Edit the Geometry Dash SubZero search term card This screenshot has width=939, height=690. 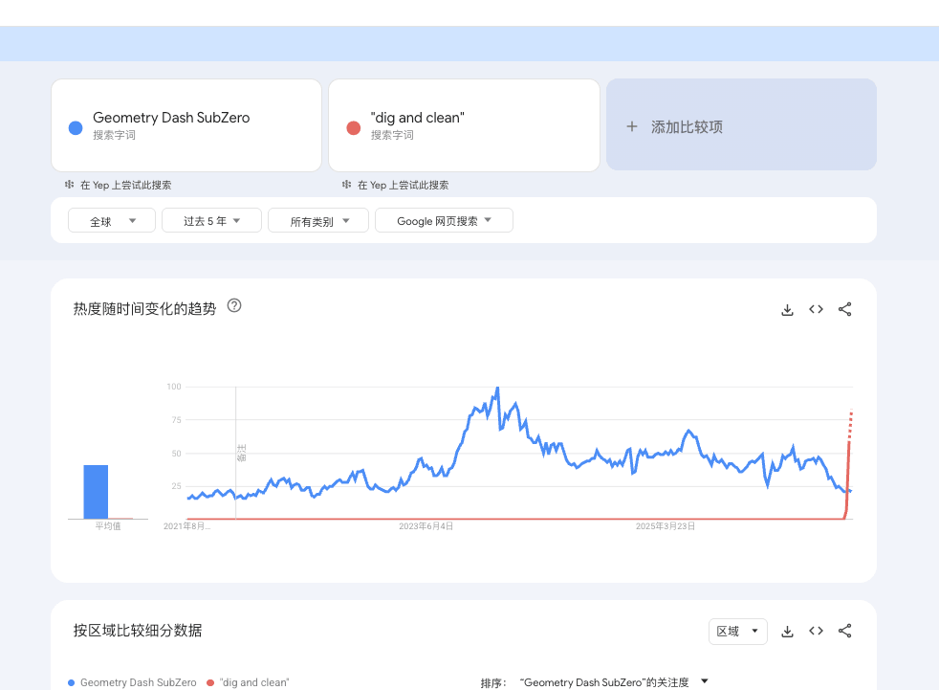pyautogui.click(x=186, y=125)
